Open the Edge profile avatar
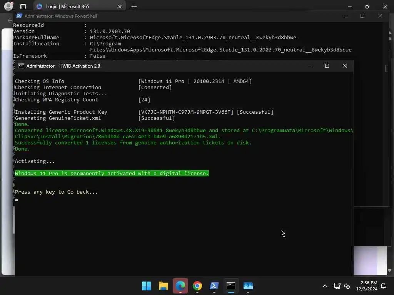Screen dimensions: 394x295 (8, 6)
